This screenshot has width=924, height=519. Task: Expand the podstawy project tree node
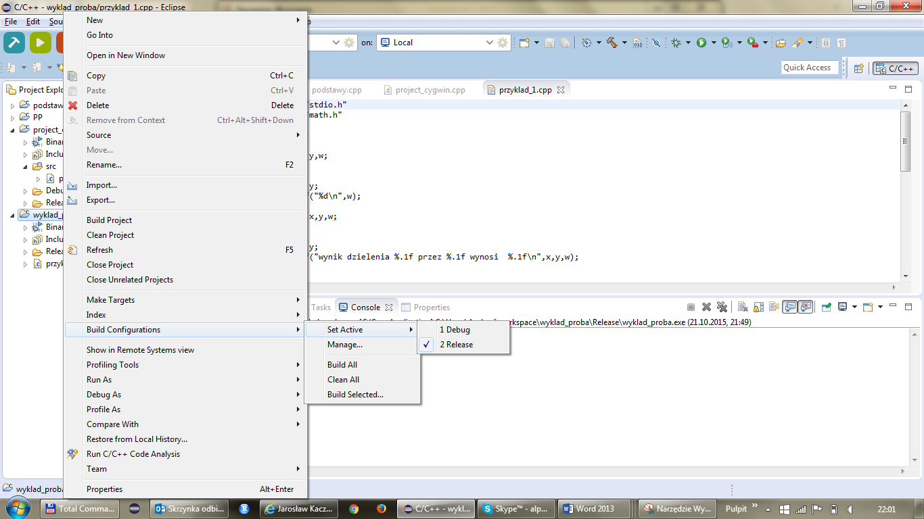point(12,105)
